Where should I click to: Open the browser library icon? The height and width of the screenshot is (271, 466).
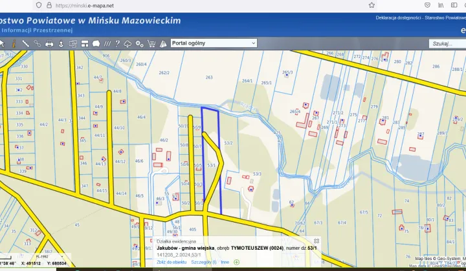point(441,5)
